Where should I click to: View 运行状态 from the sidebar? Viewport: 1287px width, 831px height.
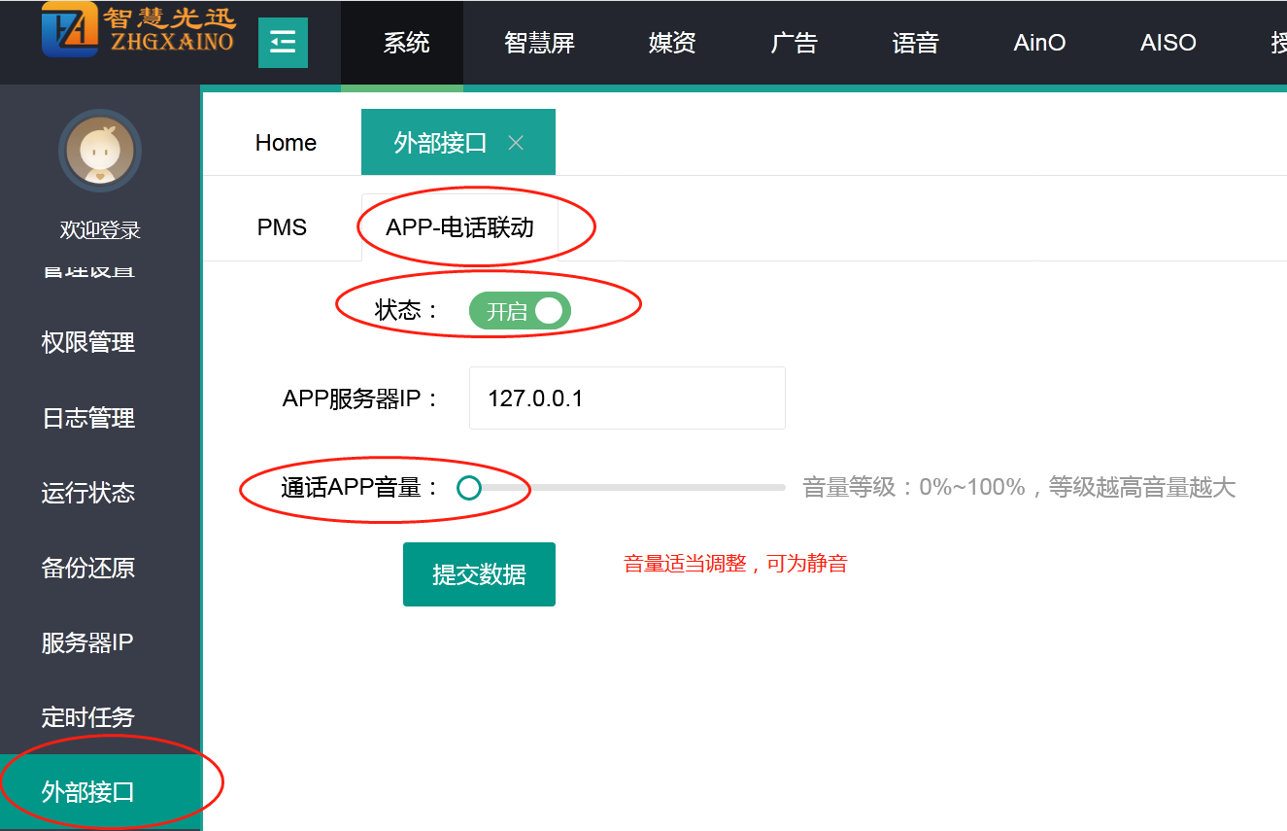click(x=87, y=493)
